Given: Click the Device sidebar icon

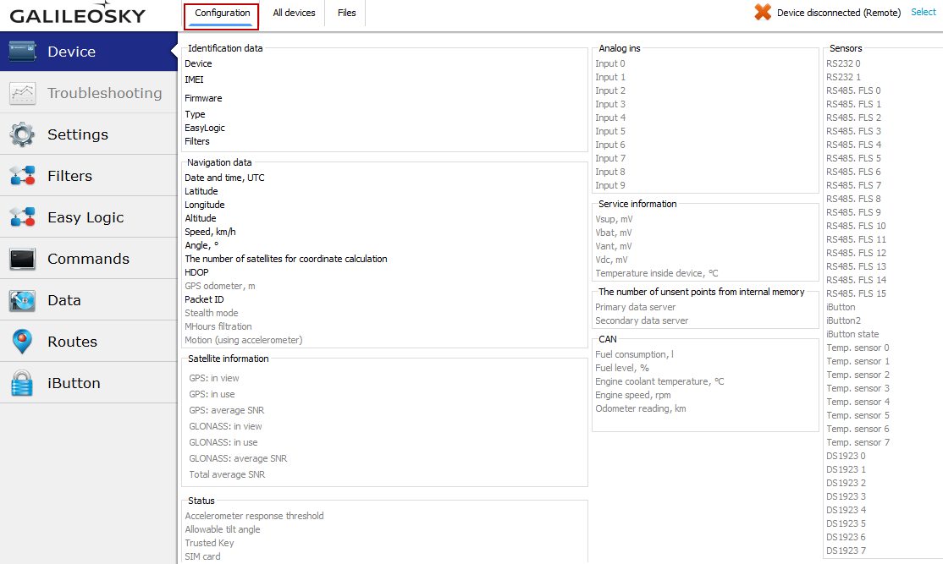Looking at the screenshot, I should 23,52.
